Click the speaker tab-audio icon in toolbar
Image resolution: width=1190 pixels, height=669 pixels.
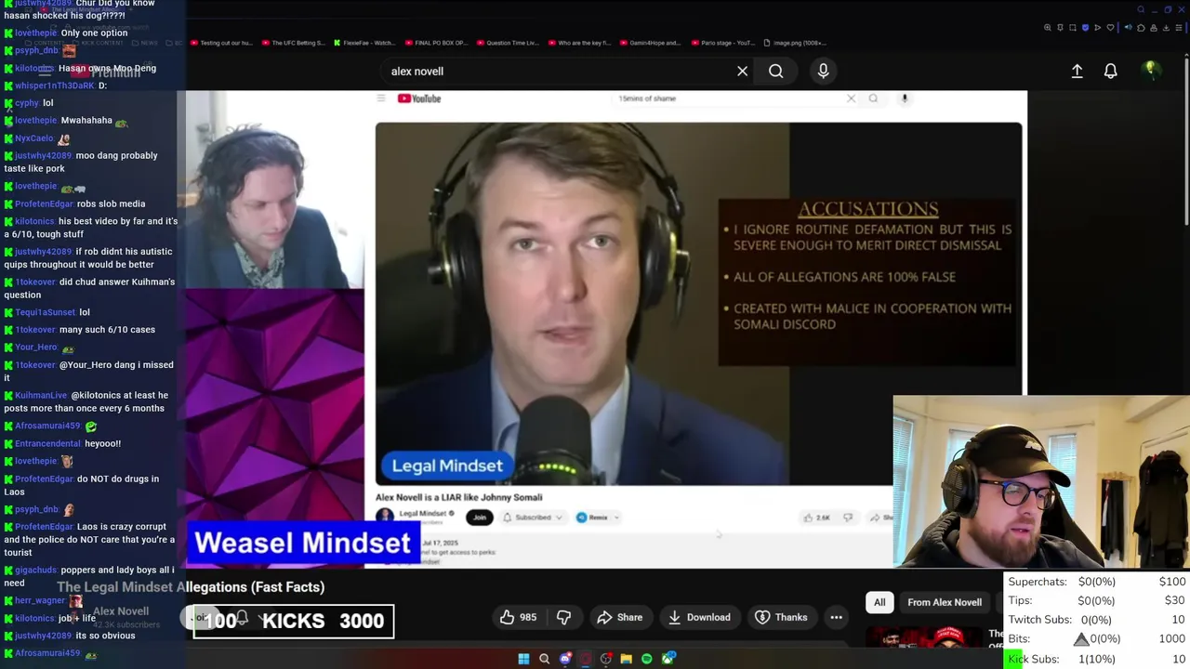(1129, 27)
